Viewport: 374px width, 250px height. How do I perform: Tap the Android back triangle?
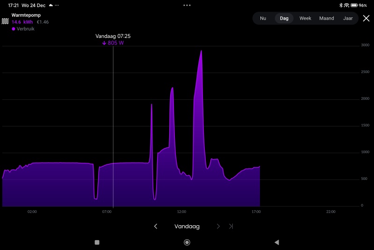tap(277, 243)
